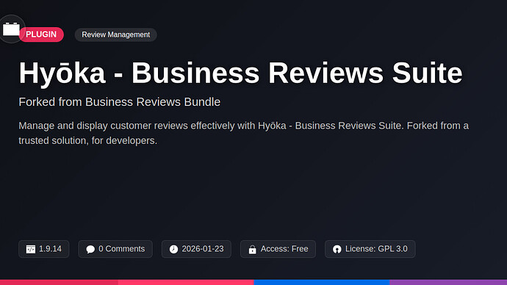Click the plugin briefcase icon
The image size is (507, 285).
click(x=11, y=29)
